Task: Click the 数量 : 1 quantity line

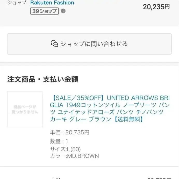Action: coord(59,141)
